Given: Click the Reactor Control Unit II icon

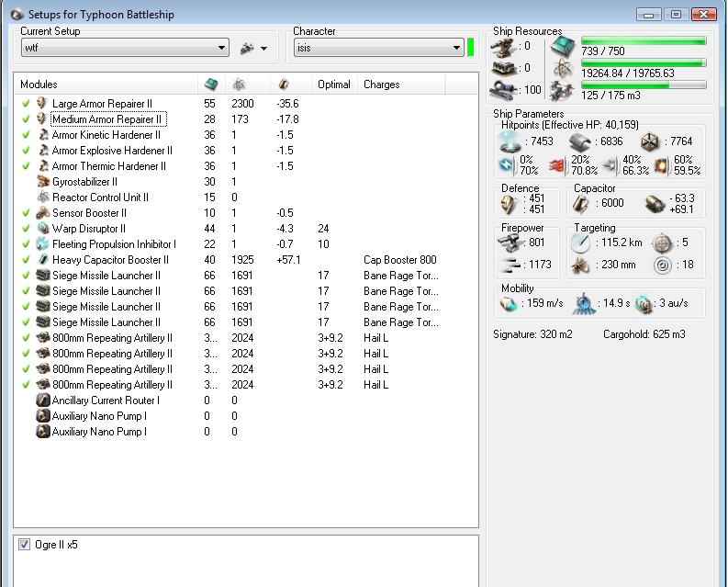Looking at the screenshot, I should (x=43, y=198).
